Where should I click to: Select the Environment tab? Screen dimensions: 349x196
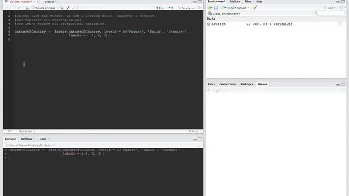coord(216,1)
